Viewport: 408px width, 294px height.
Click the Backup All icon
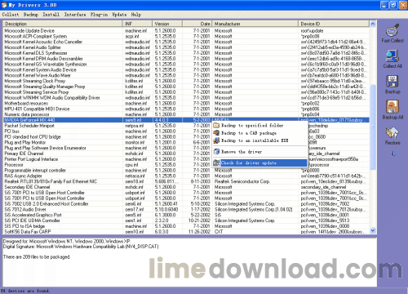pos(392,107)
